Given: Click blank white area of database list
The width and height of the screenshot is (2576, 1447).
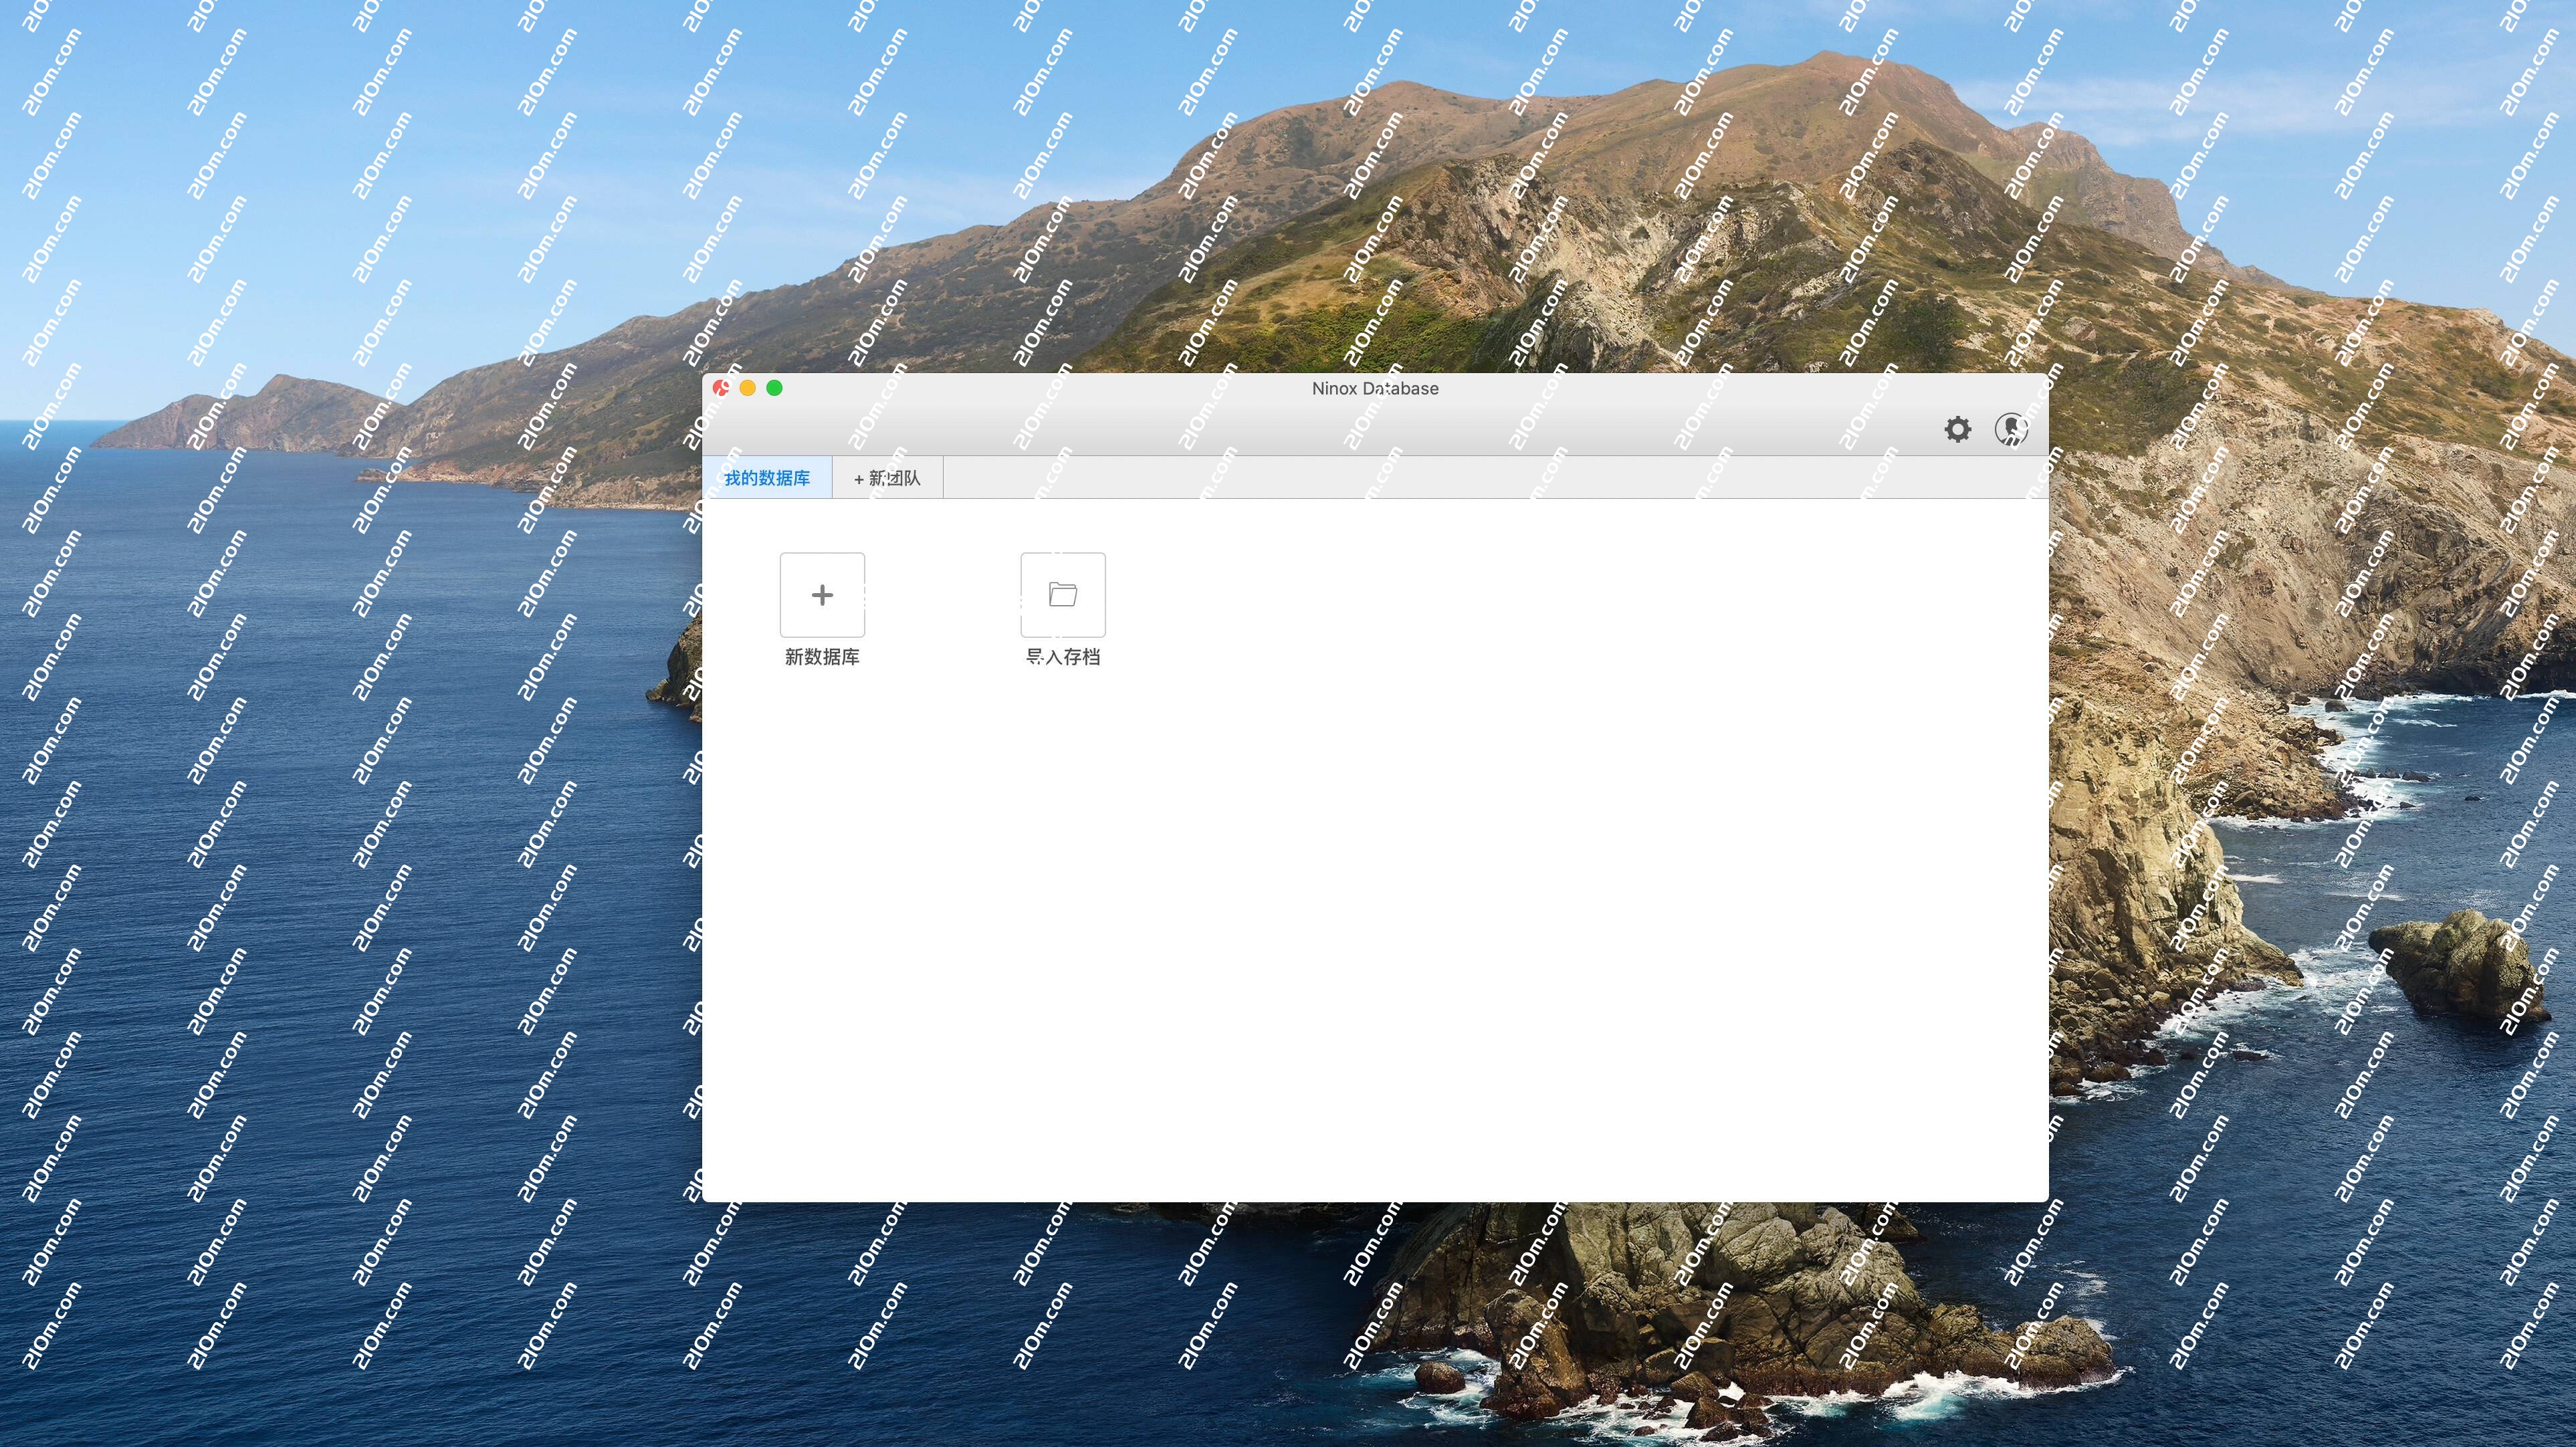Looking at the screenshot, I should pyautogui.click(x=1400, y=900).
